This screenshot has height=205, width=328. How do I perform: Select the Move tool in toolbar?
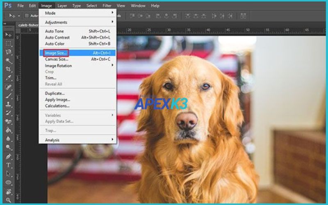(x=8, y=35)
